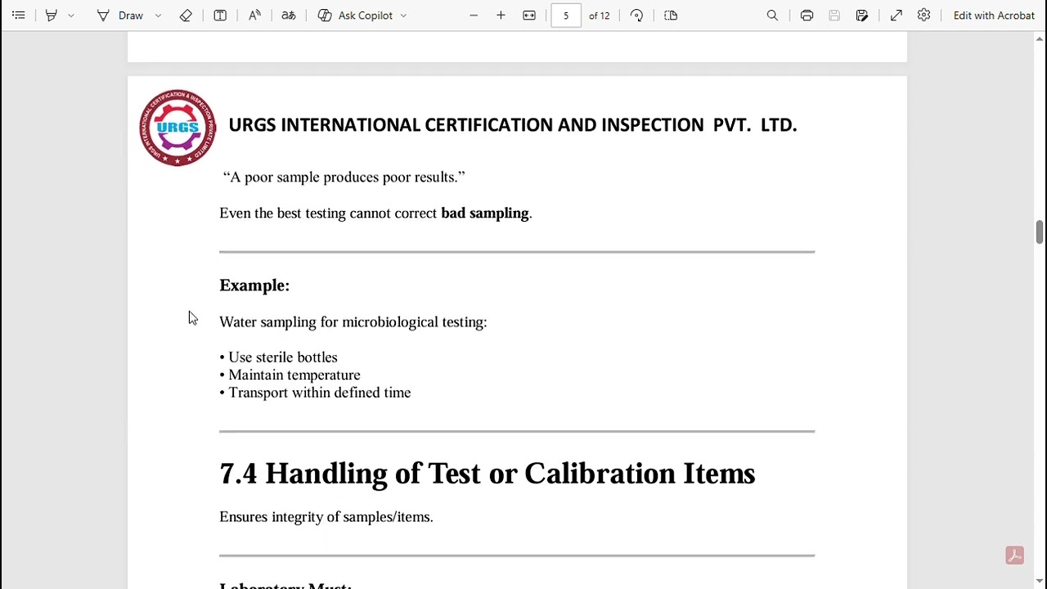
Task: Zoom in the PDF page
Action: pyautogui.click(x=501, y=16)
